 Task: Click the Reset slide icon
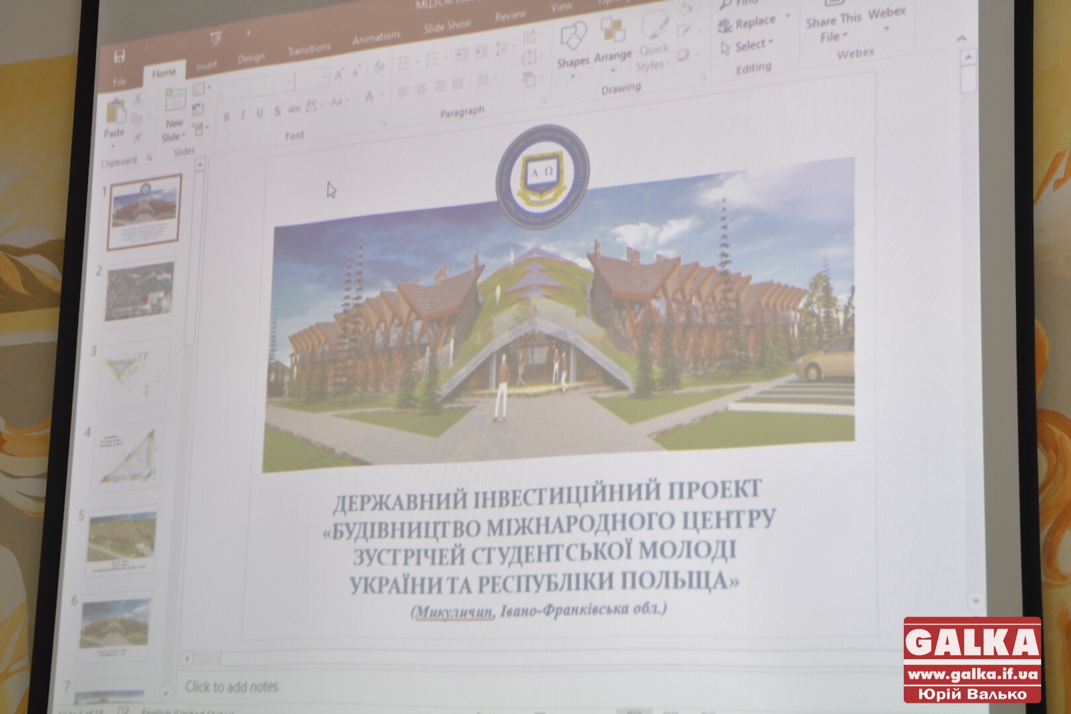tap(198, 109)
